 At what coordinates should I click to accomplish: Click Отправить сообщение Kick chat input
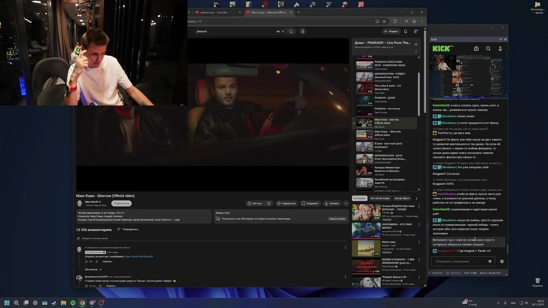coord(463,261)
